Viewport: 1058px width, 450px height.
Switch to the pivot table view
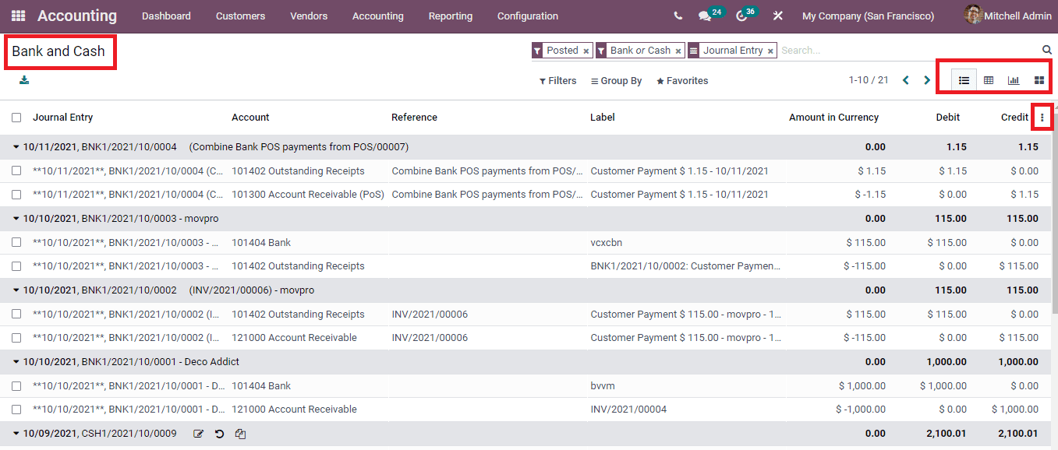(989, 79)
